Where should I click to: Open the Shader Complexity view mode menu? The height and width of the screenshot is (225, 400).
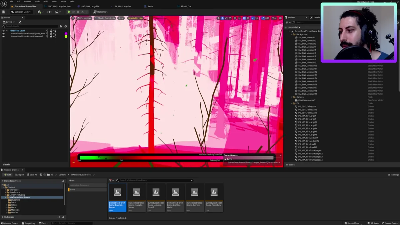coord(105,18)
